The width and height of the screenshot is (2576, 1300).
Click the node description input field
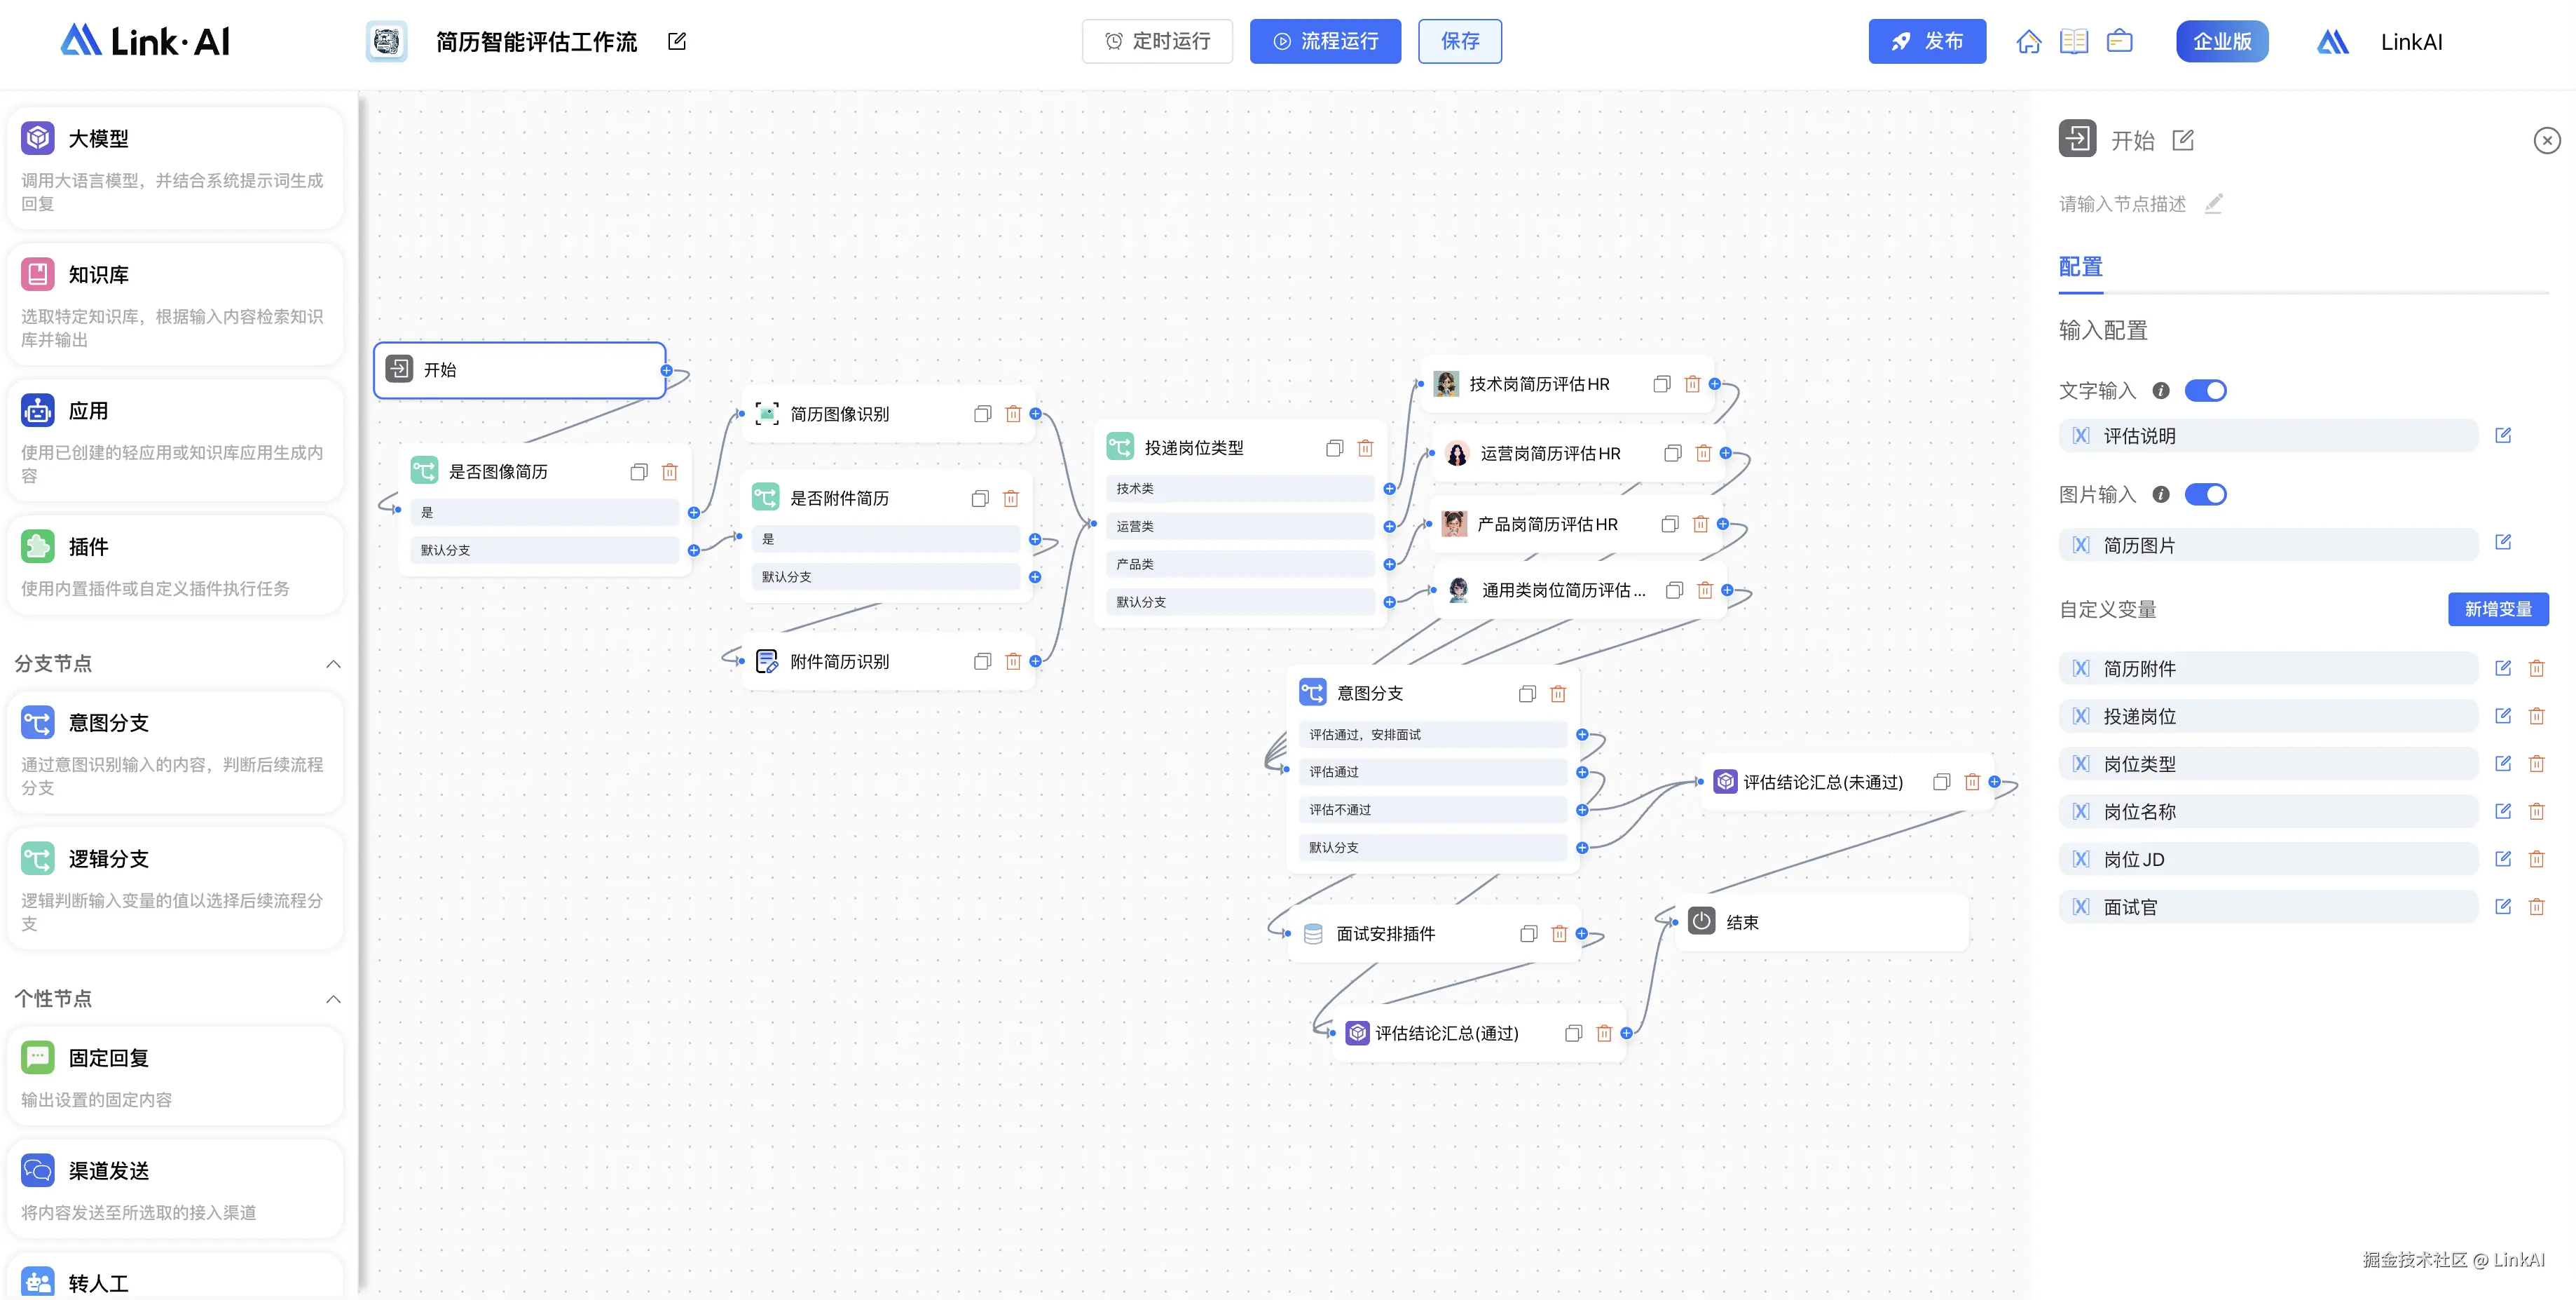(2122, 204)
